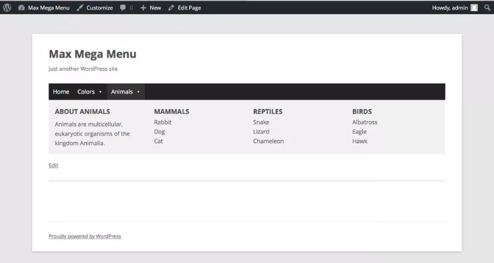Click the Animals are multicellular paragraph
The width and height of the screenshot is (494, 263).
(92, 134)
